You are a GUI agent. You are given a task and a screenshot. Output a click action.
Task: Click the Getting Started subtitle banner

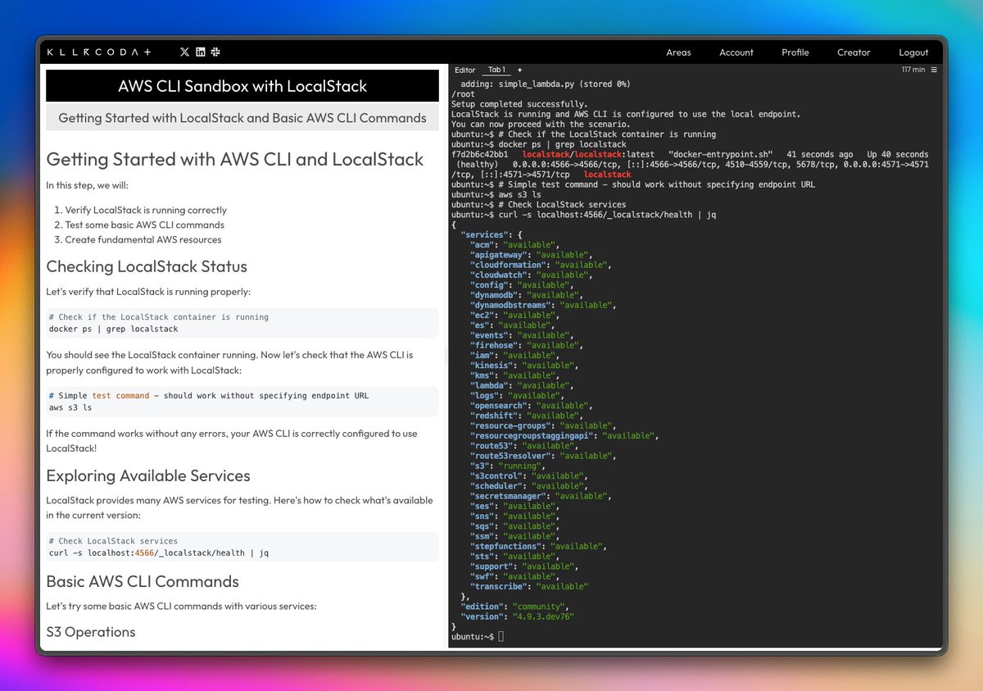click(242, 118)
